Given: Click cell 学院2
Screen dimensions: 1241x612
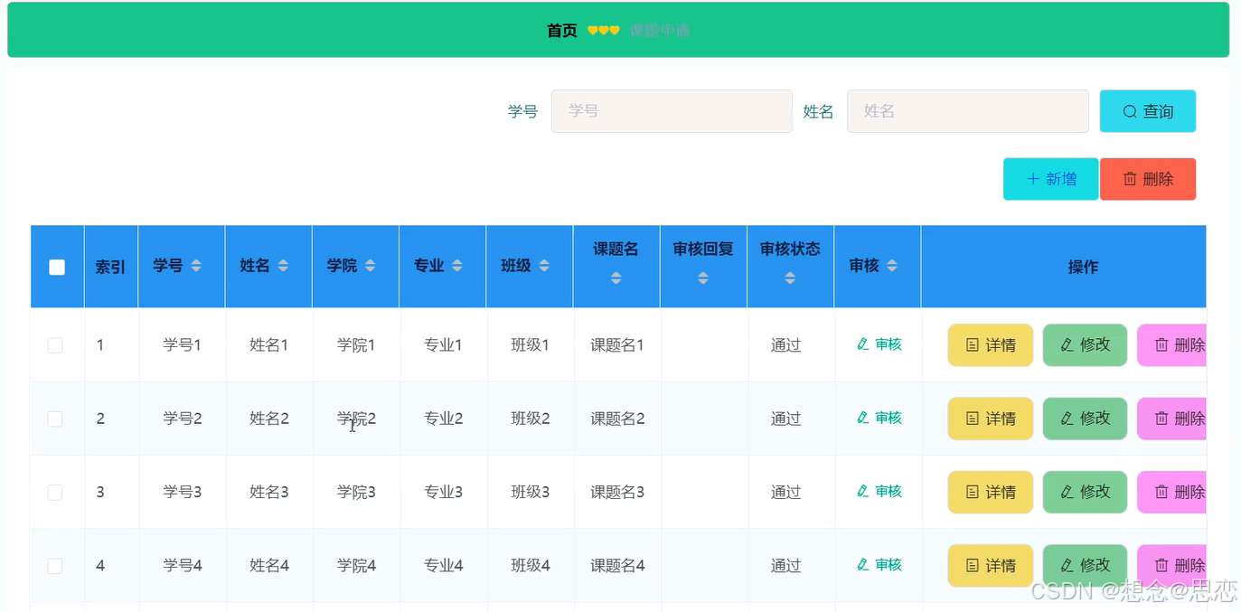Looking at the screenshot, I should click(x=356, y=419).
